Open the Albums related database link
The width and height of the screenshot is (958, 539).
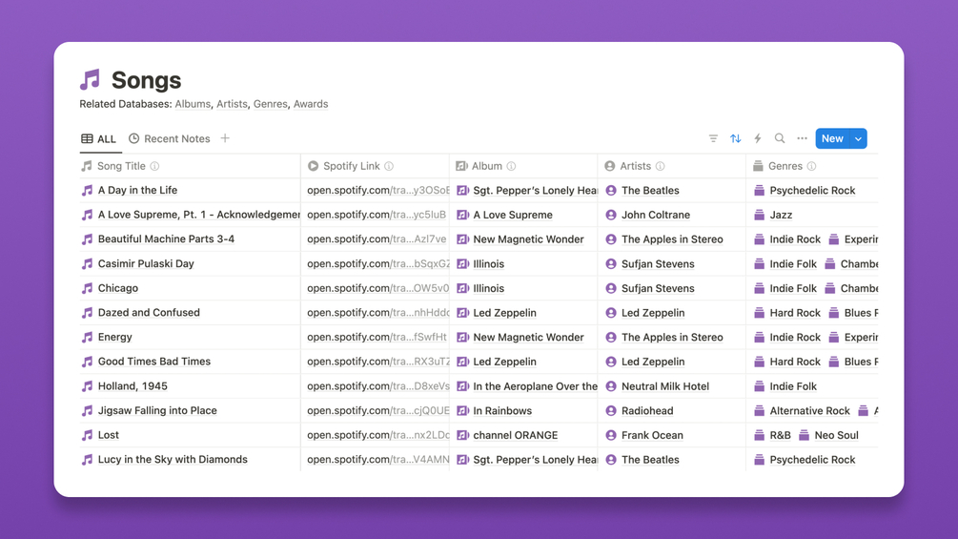coord(193,104)
